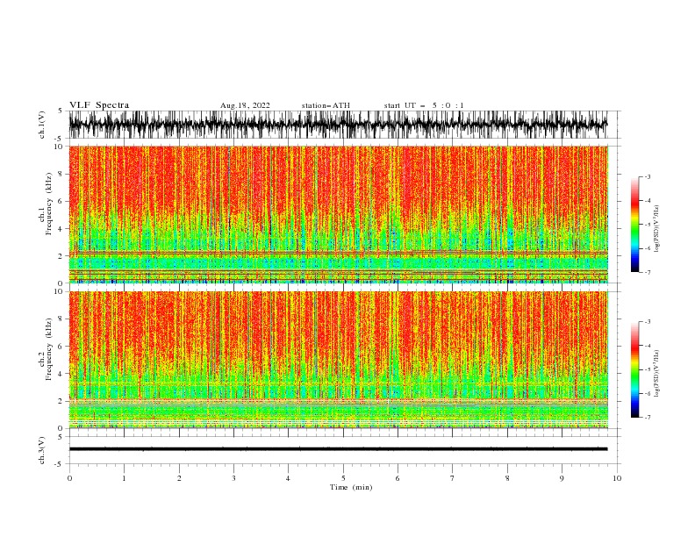
Task: Click the ch.2 frequency tick label "6"
Action: tap(61, 347)
